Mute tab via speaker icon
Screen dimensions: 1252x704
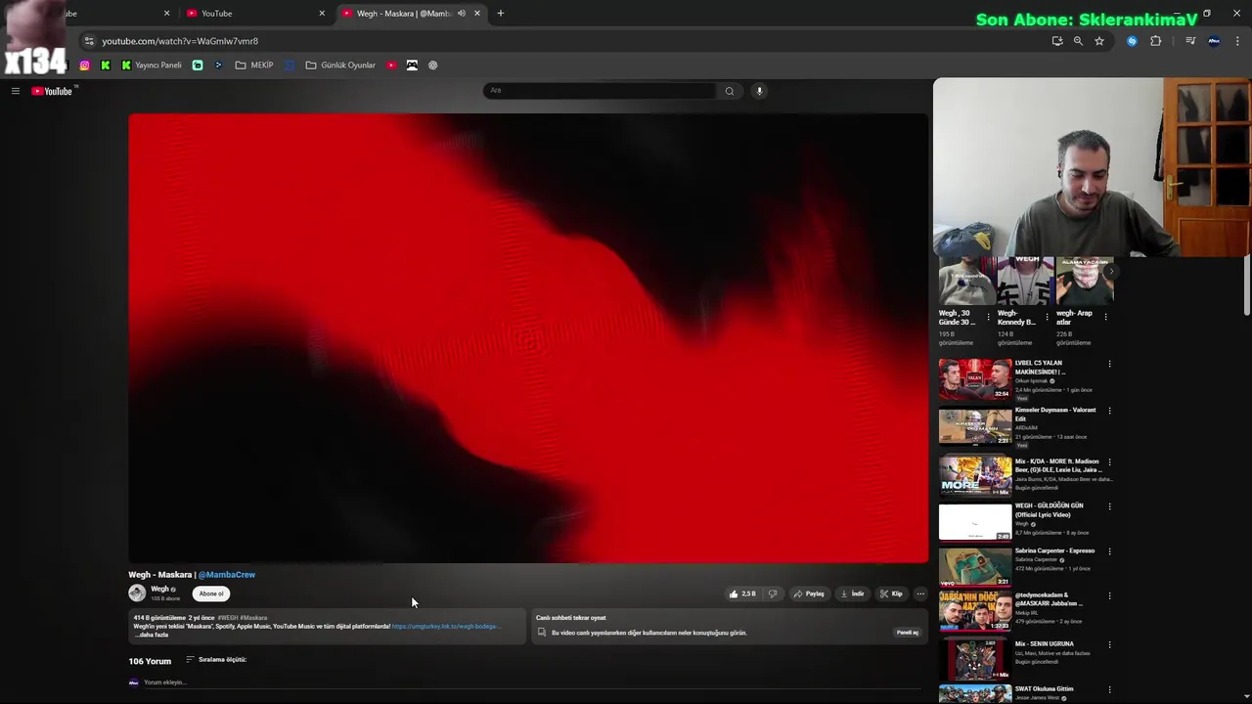click(462, 14)
